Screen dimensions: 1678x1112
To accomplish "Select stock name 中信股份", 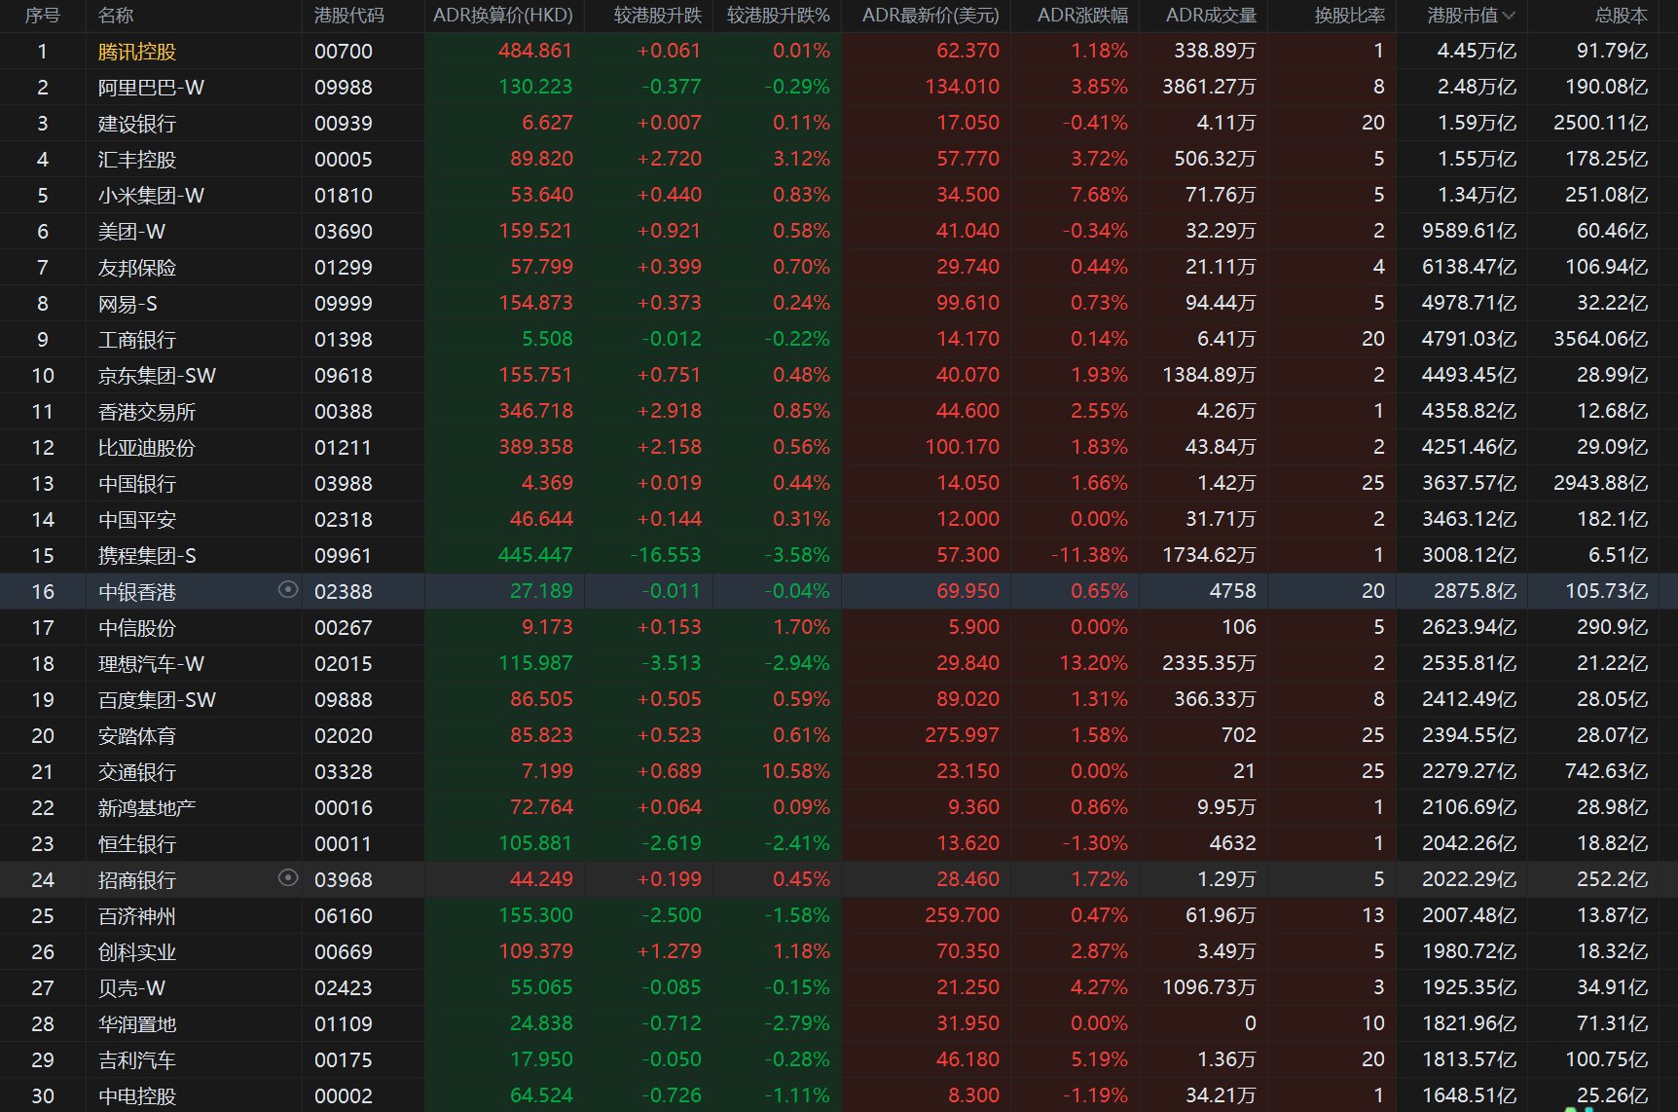I will pos(137,628).
